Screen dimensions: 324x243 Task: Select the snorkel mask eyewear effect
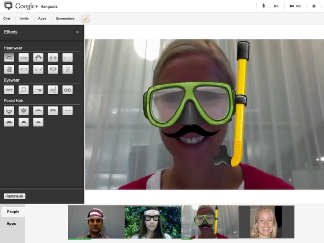[53, 90]
